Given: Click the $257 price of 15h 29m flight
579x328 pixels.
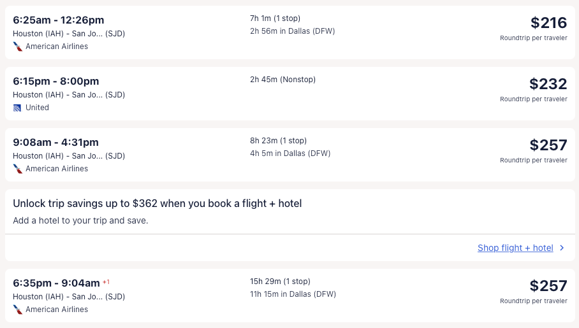Looking at the screenshot, I should [x=548, y=286].
